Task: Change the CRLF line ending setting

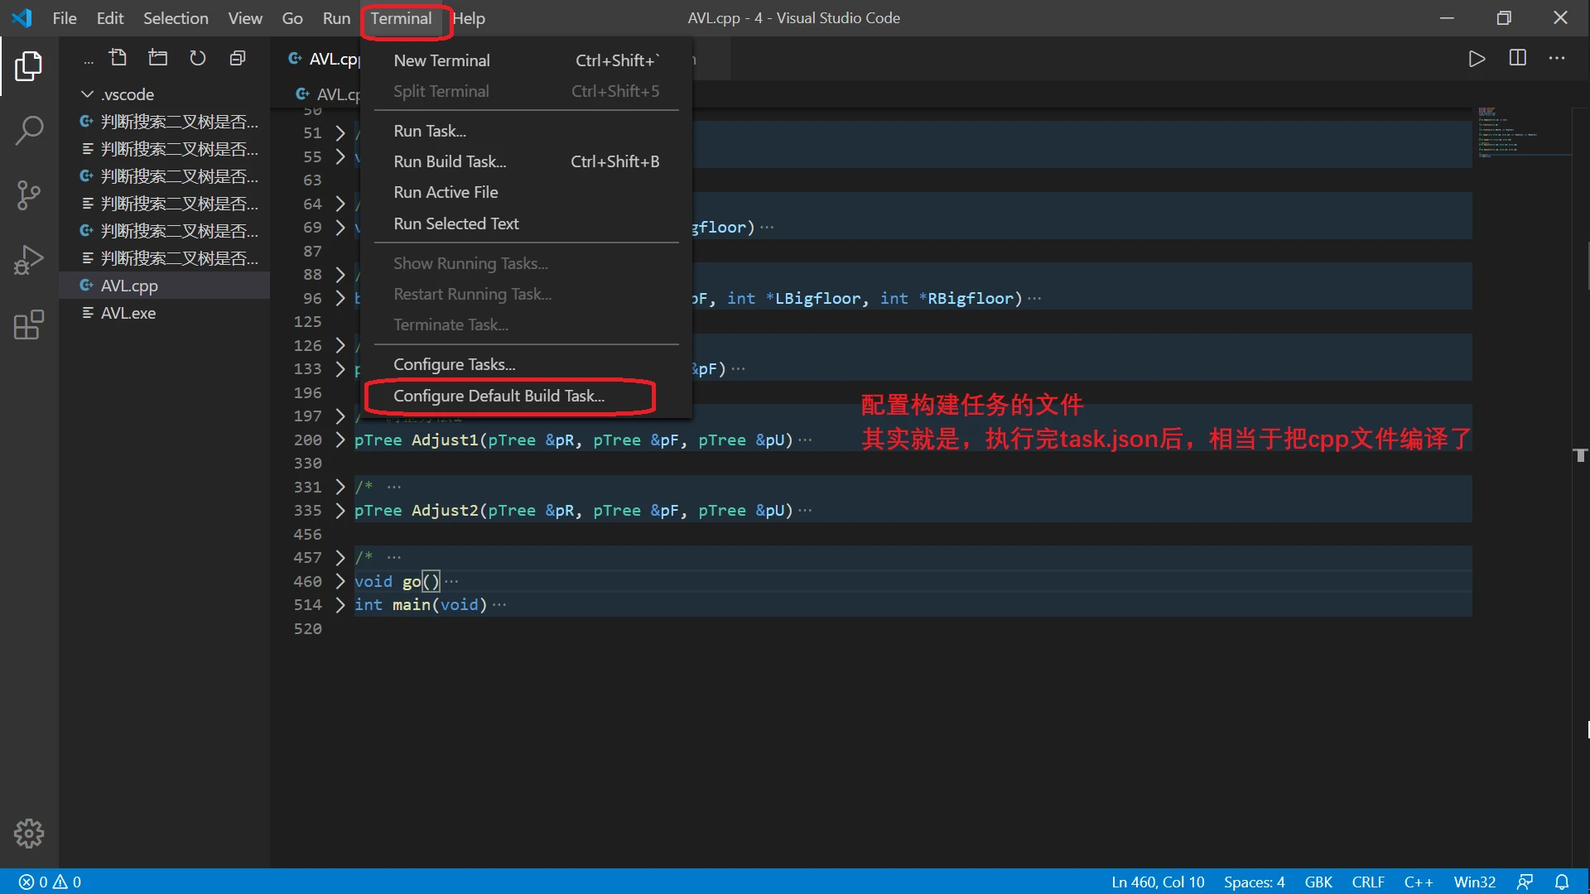Action: click(x=1367, y=882)
